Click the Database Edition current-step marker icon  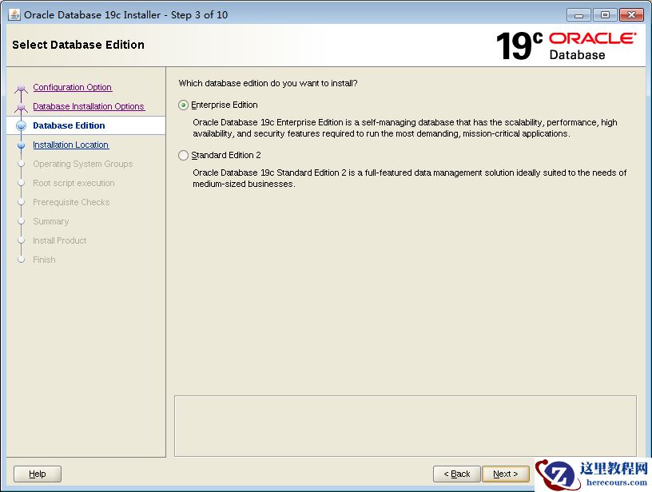click(x=22, y=125)
